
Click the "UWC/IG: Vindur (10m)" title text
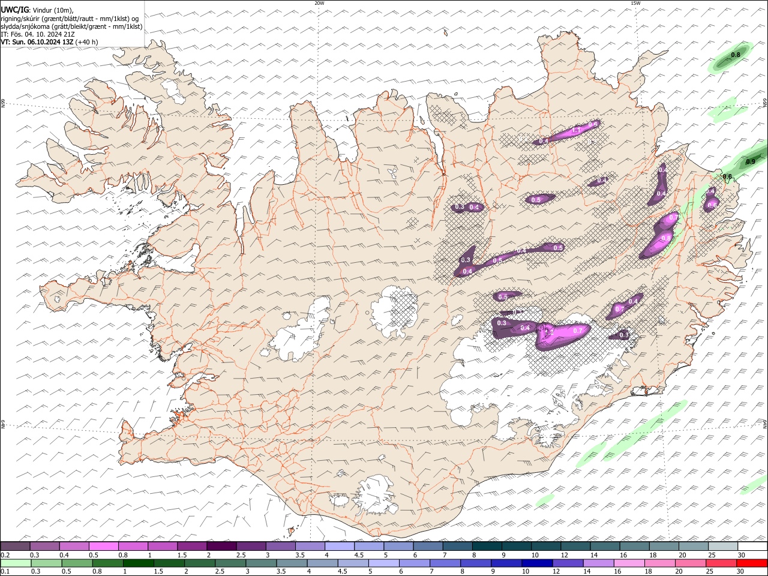click(38, 10)
